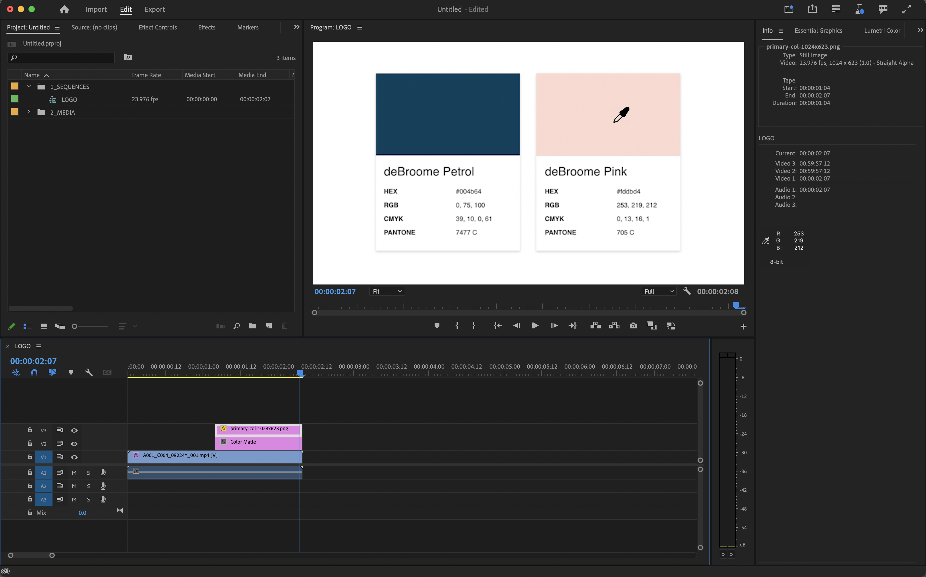This screenshot has height=577, width=926.
Task: Hide track V3 with eye icon
Action: (x=74, y=430)
